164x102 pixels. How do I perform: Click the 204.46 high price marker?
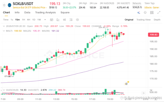pos(102,27)
